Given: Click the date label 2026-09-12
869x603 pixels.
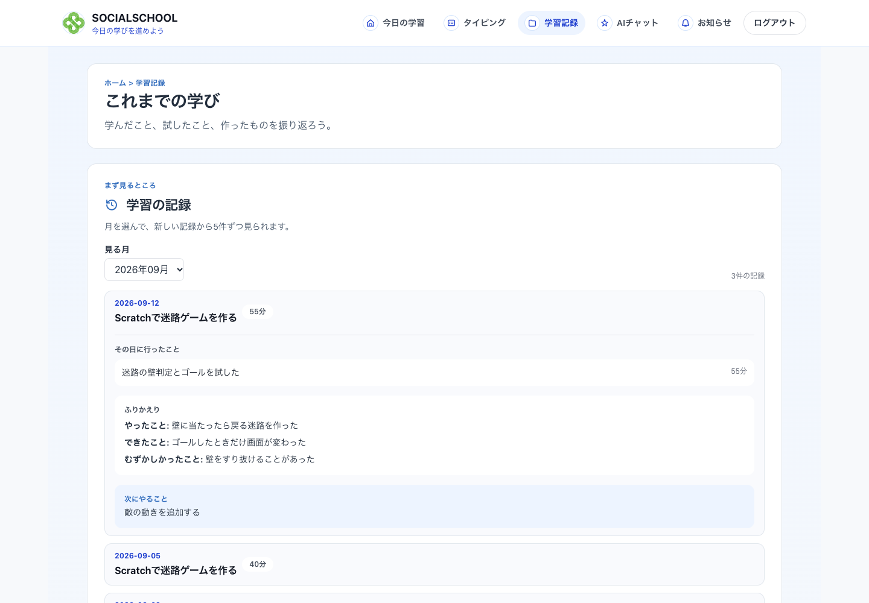Looking at the screenshot, I should (137, 303).
